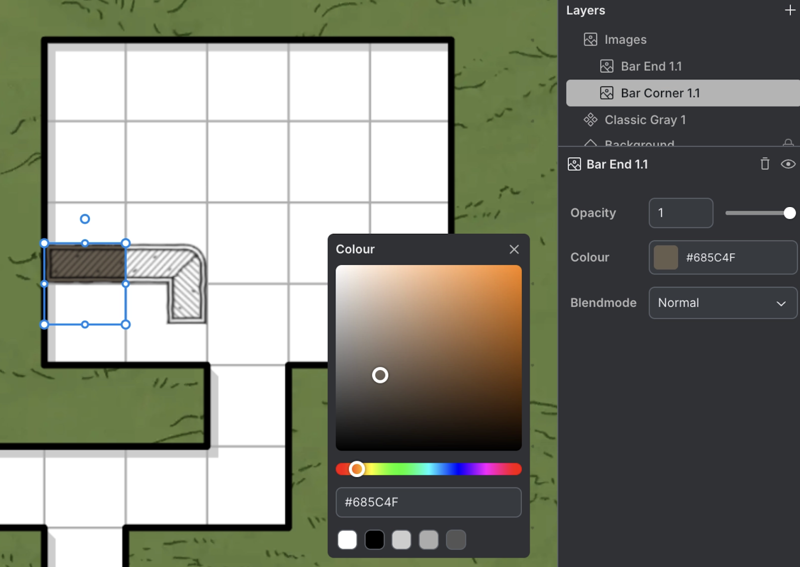The height and width of the screenshot is (567, 800).
Task: Add a new layer with plus icon
Action: click(789, 10)
